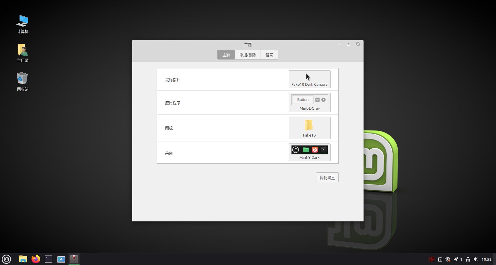Switch input method via the 拼 indicator
496x265 pixels.
coord(432,259)
